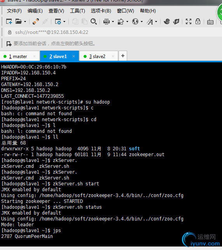Viewport: 222px width, 250px height.
Task: Toggle fullscreen mode icon
Action: pyautogui.click(x=189, y=21)
